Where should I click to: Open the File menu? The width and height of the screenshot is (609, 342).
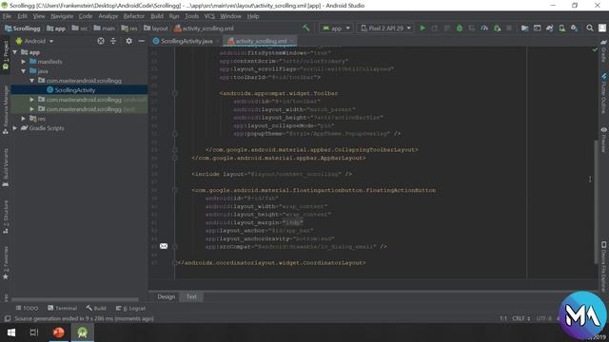point(7,16)
